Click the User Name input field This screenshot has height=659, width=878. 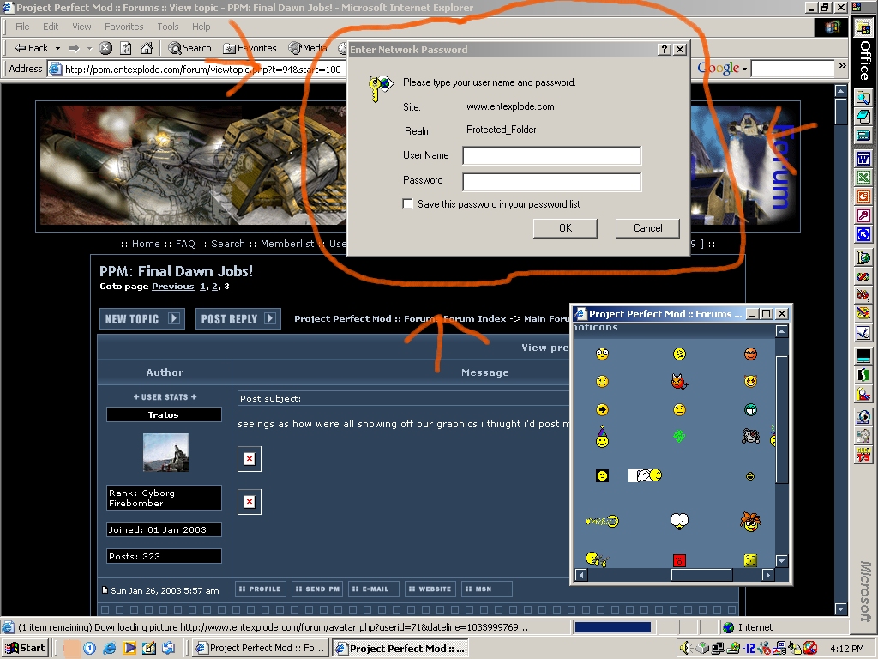click(551, 156)
